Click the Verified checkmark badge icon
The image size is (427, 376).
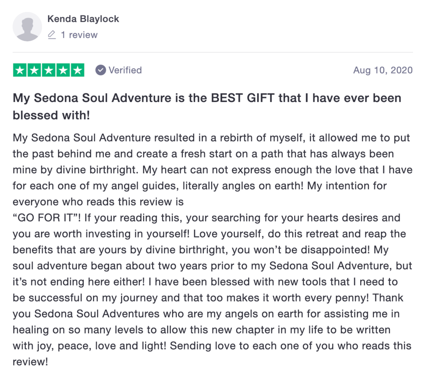pos(100,70)
